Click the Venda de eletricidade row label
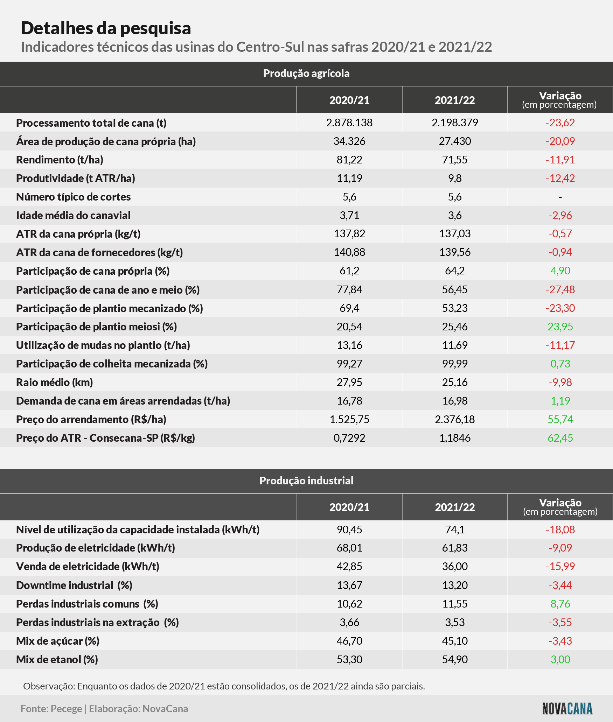The image size is (613, 722). click(x=88, y=567)
